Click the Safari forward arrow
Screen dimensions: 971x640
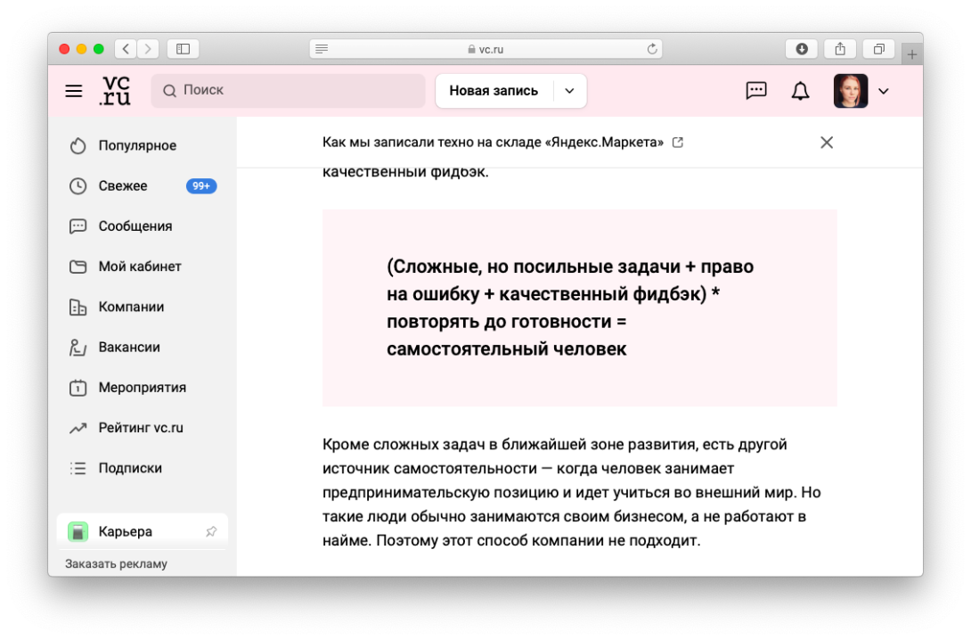click(x=148, y=49)
